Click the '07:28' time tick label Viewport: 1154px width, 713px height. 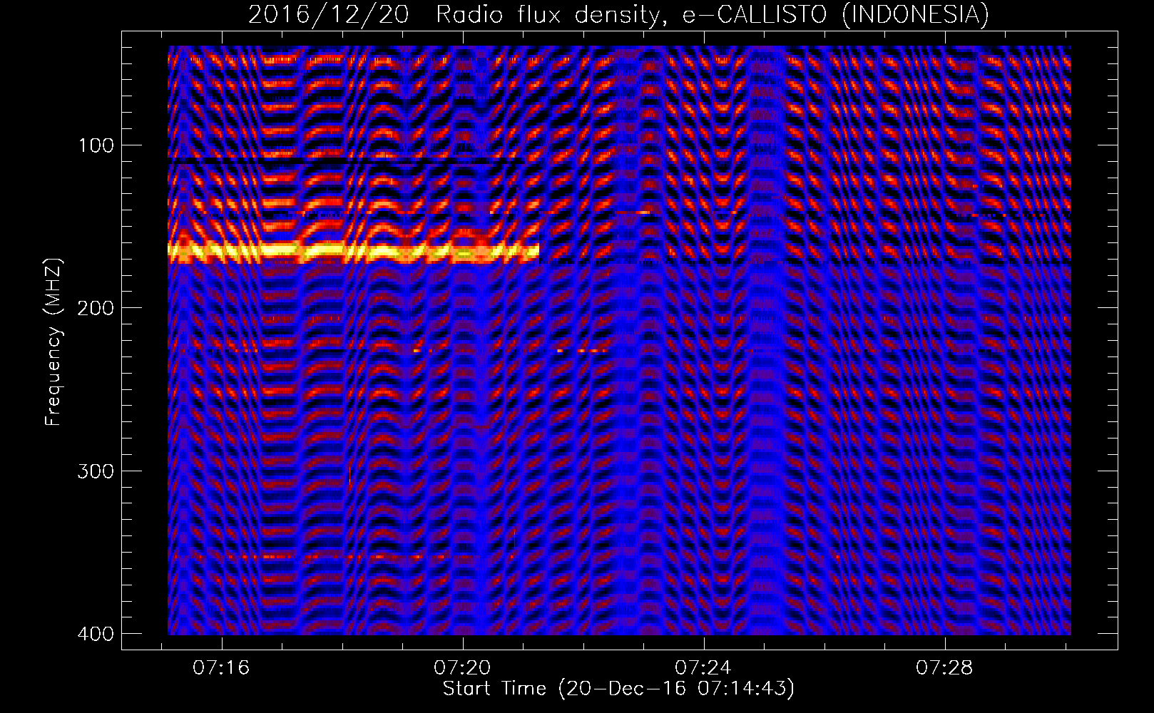pos(944,668)
